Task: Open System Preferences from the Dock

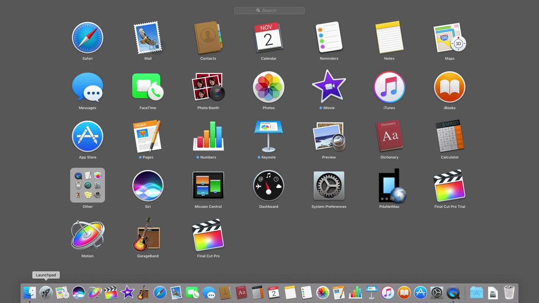Action: point(437,292)
